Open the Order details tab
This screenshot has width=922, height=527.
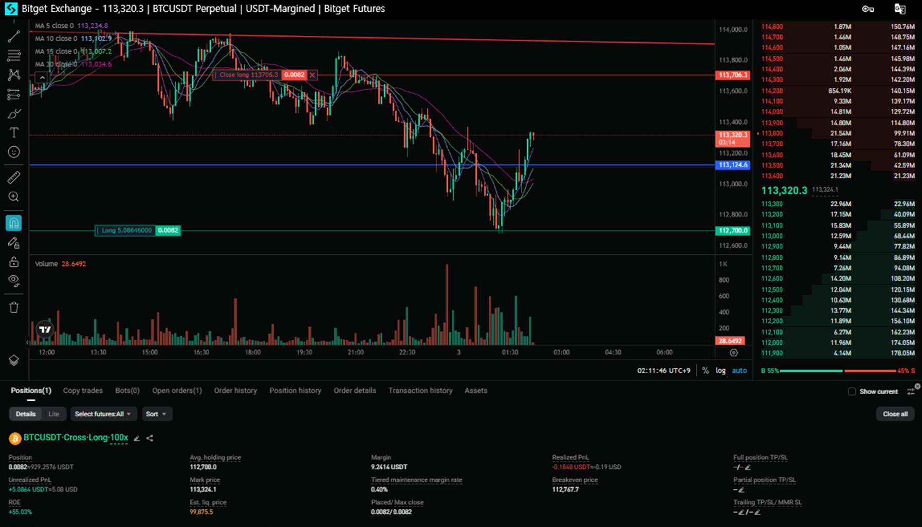click(x=355, y=391)
